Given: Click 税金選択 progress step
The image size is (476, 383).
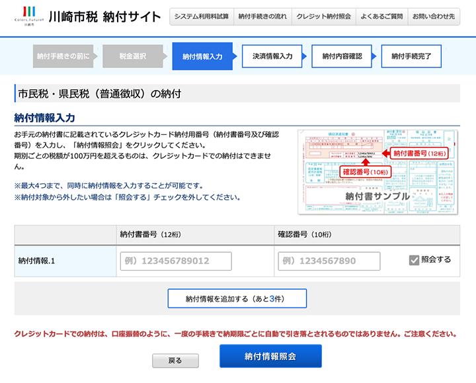Looking at the screenshot, I should 133,56.
